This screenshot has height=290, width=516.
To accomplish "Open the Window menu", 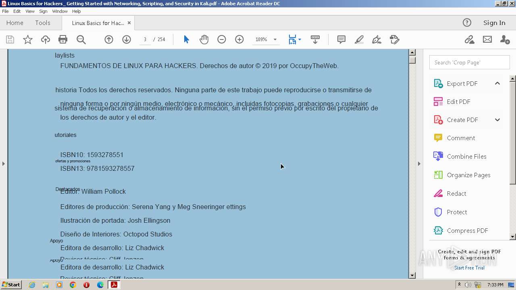I will (x=60, y=11).
